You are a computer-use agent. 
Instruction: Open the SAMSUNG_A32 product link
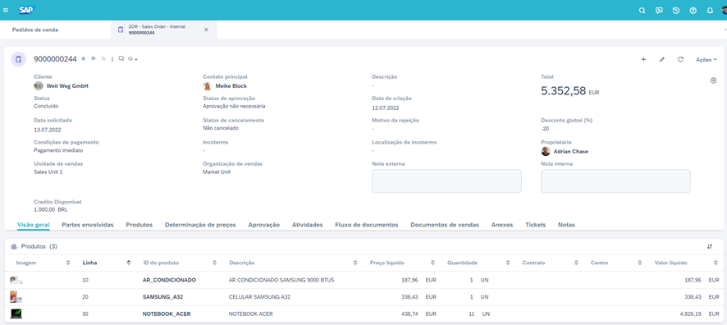162,297
